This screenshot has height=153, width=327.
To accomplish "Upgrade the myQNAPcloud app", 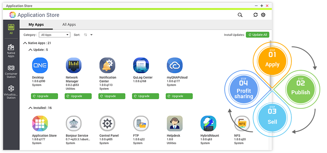I will [179, 96].
